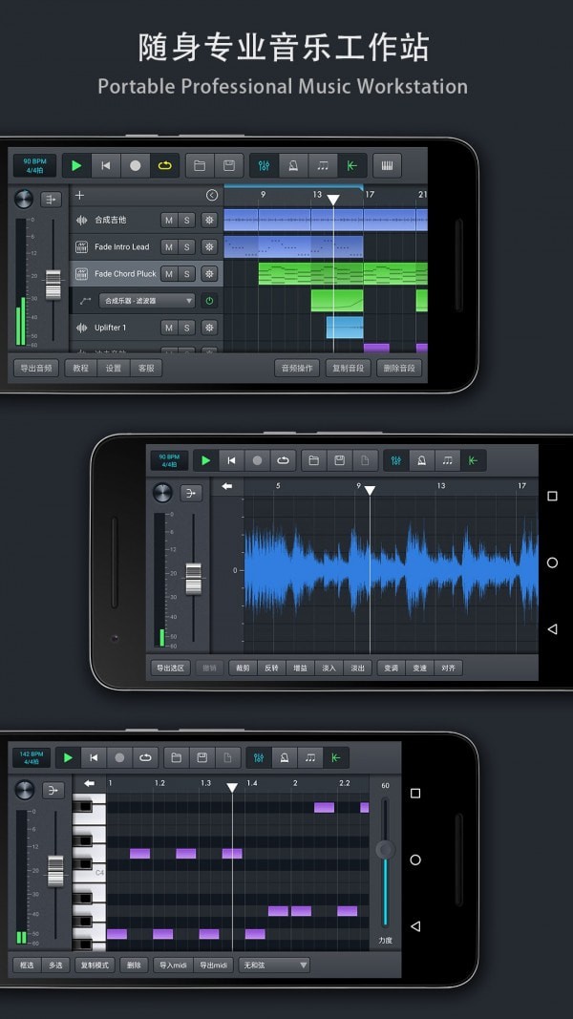Add a new track with the plus icon

click(x=80, y=195)
